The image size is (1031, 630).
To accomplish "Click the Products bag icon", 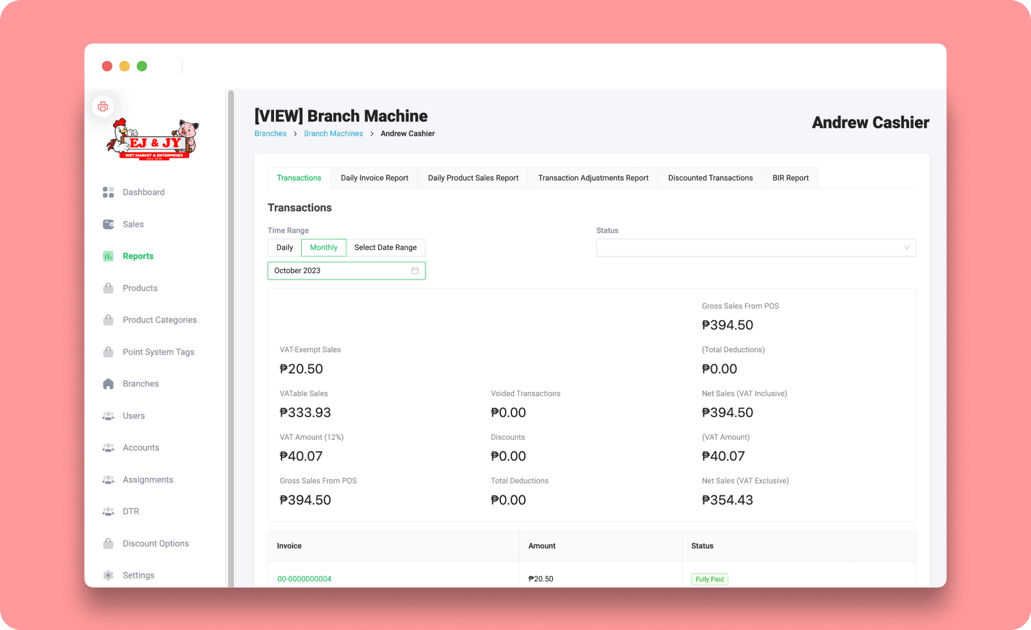I will coord(108,288).
